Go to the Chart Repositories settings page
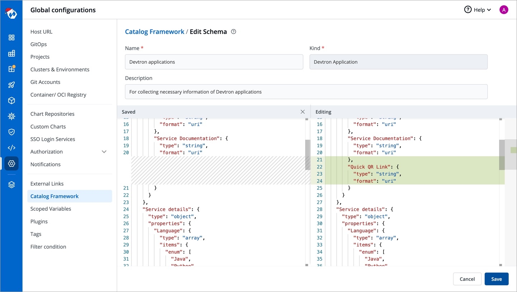 (x=52, y=114)
